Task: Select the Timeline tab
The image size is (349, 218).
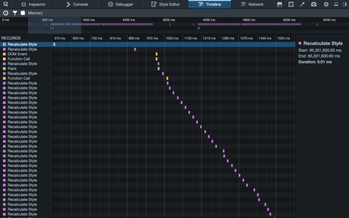Action: [x=209, y=4]
